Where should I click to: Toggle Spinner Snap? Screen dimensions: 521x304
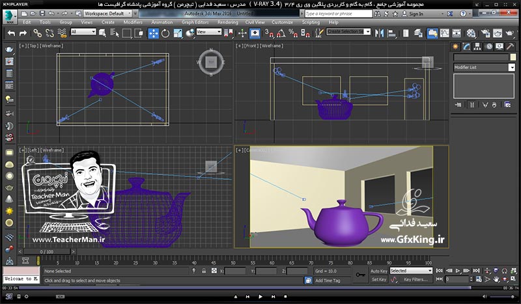pyautogui.click(x=305, y=33)
